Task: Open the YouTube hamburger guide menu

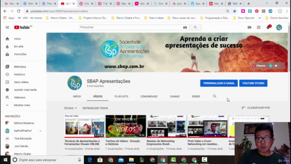Action: click(x=7, y=27)
